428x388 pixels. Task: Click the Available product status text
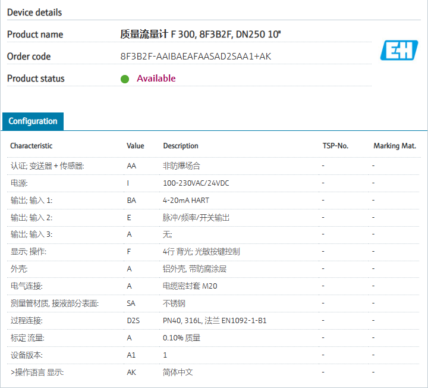click(x=156, y=79)
